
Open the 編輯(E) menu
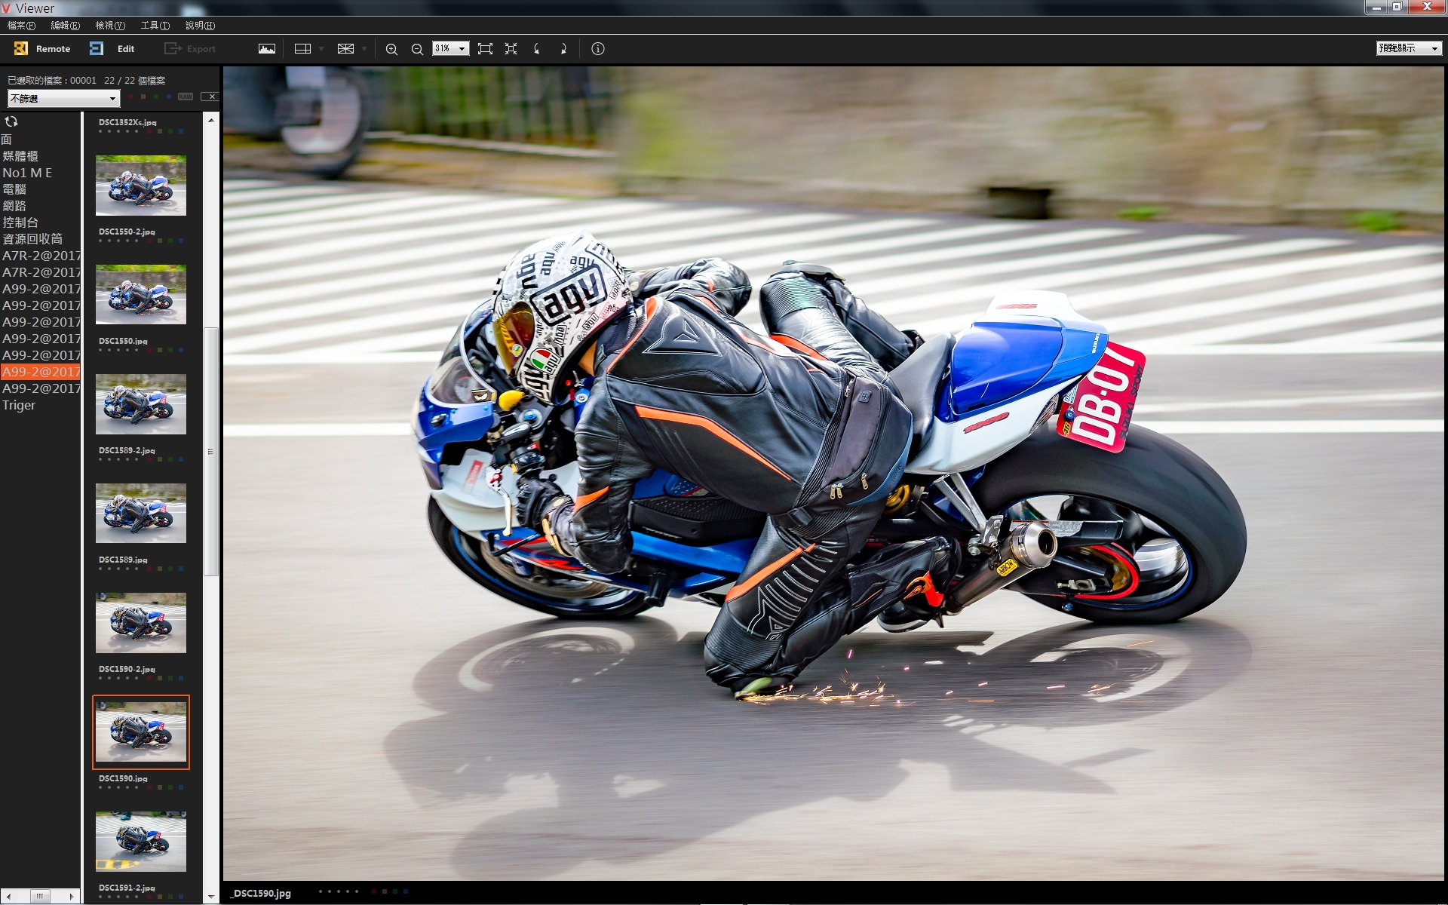pyautogui.click(x=65, y=26)
